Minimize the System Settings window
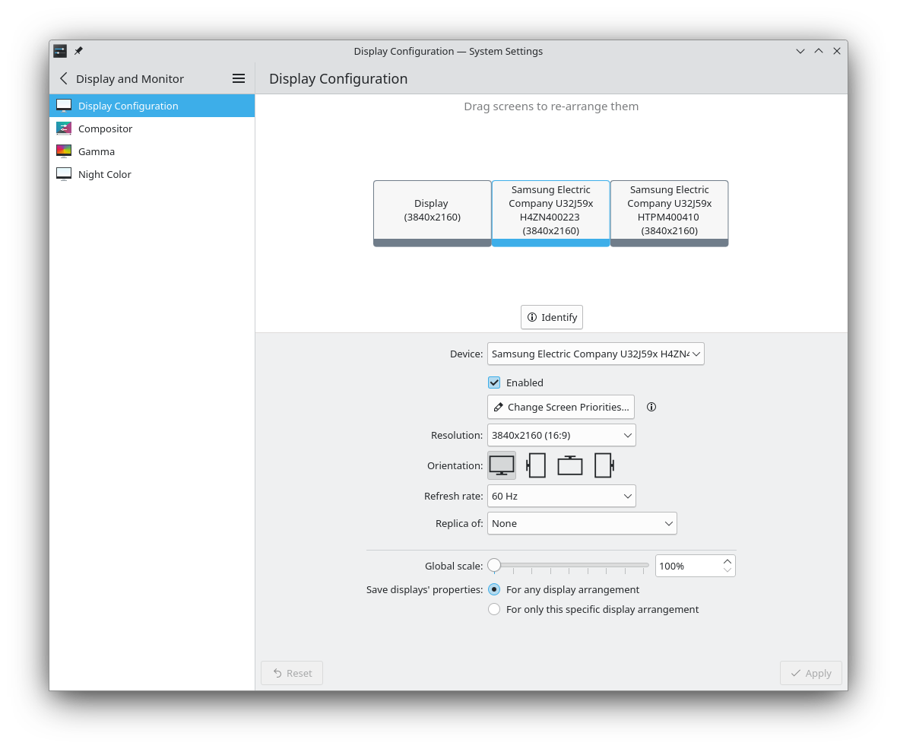This screenshot has width=897, height=749. (x=800, y=51)
